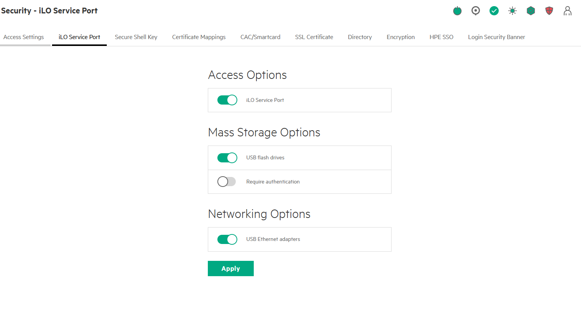This screenshot has height=316, width=581.
Task: Click the UID indicator icon
Action: [x=476, y=11]
